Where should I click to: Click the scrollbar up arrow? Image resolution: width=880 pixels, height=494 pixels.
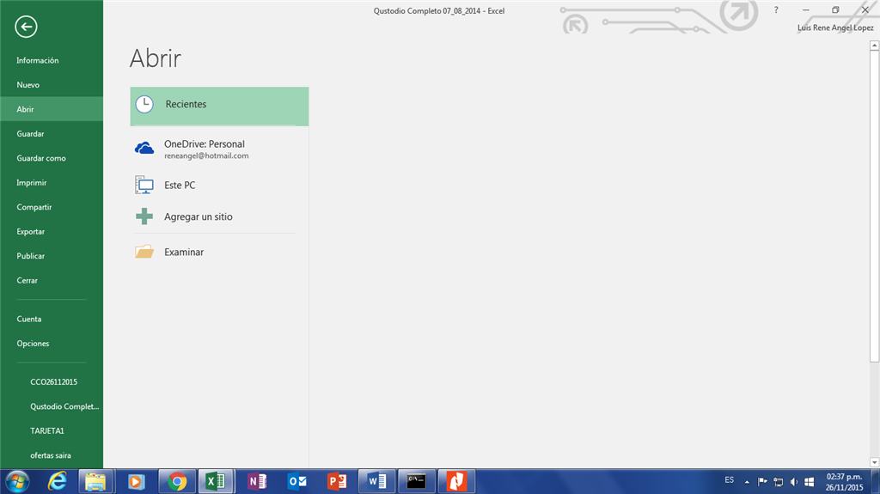click(874, 46)
